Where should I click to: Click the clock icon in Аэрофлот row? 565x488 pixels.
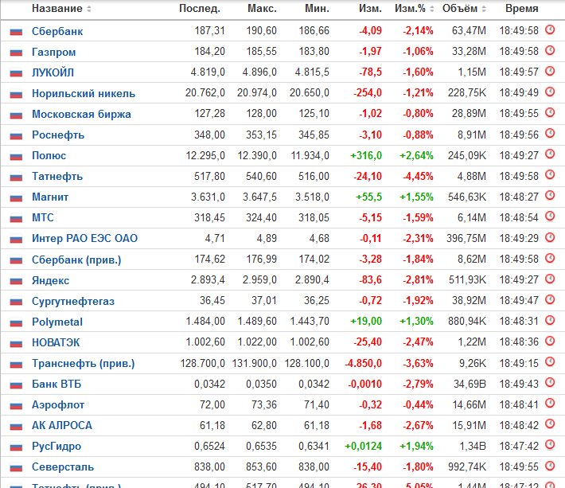pyautogui.click(x=550, y=403)
